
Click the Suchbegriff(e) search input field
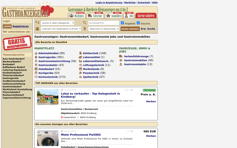click(103, 23)
